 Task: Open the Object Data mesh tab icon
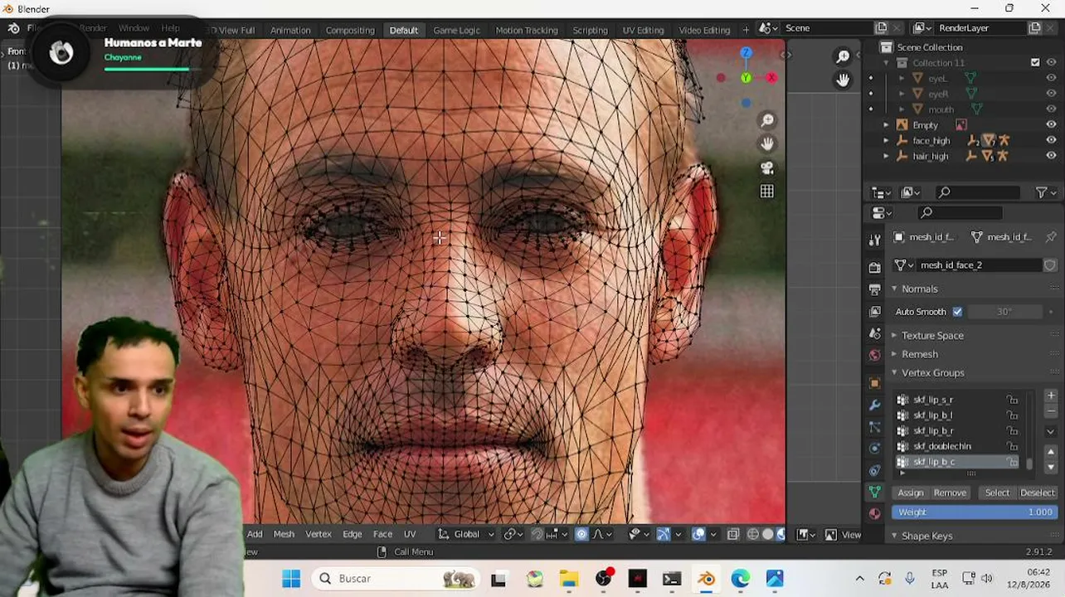pos(874,492)
